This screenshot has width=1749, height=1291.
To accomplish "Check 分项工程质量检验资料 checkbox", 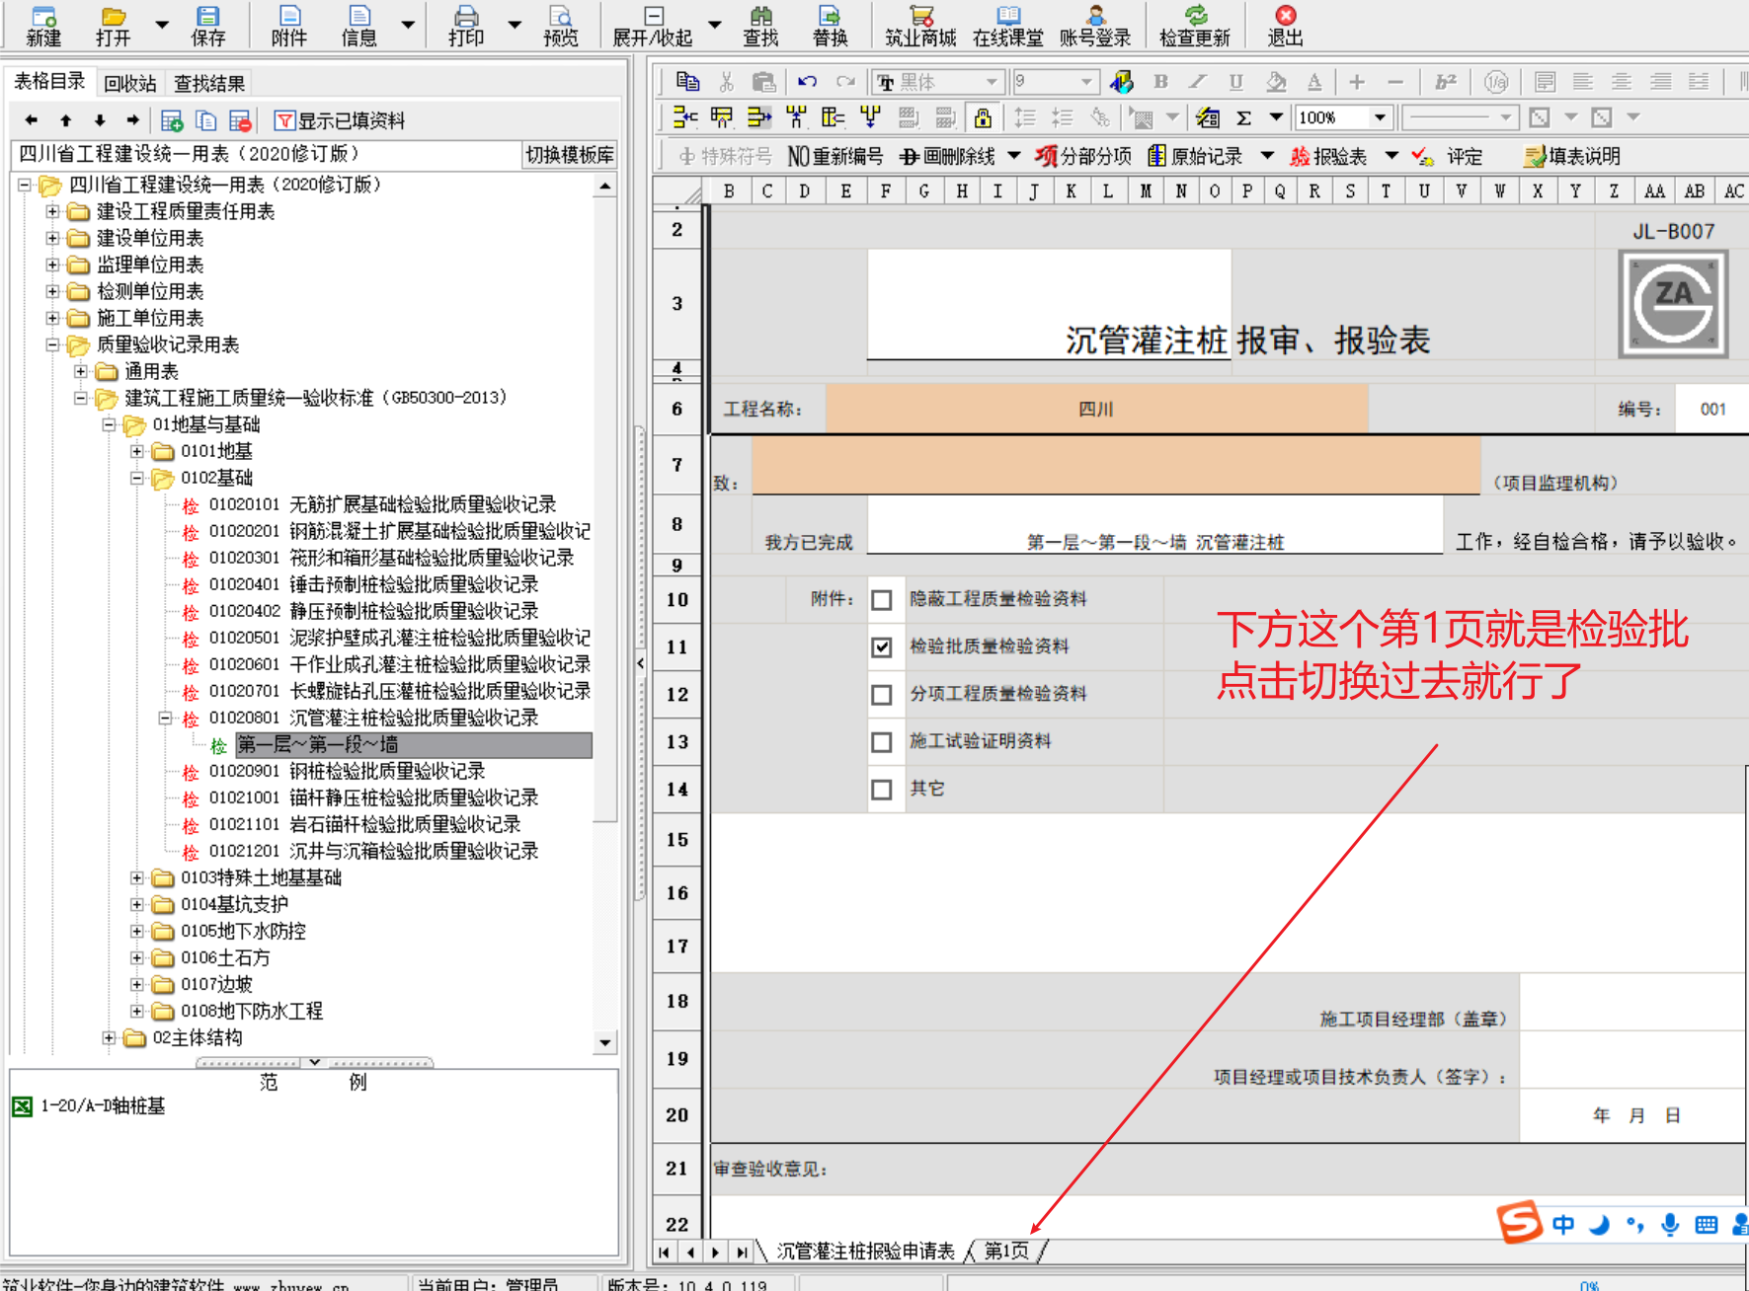I will [882, 695].
